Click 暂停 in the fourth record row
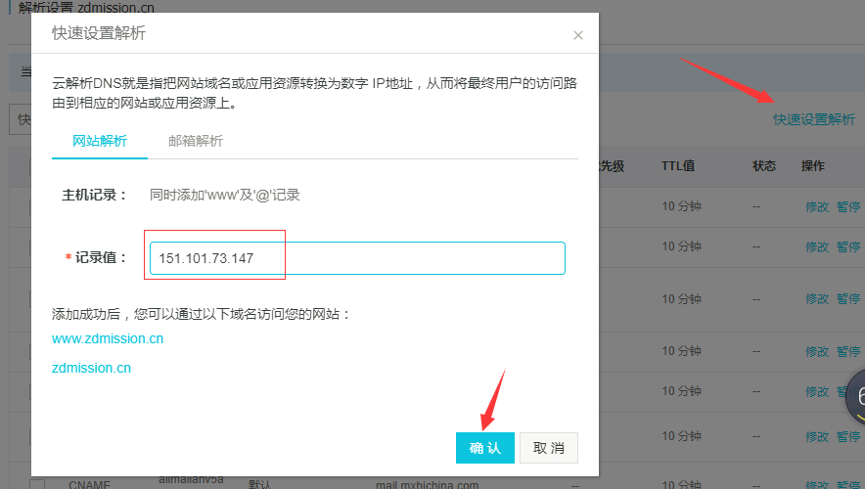Image resolution: width=865 pixels, height=489 pixels. point(848,351)
